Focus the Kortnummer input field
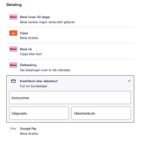Viewport: 158px width, 141px height. [x=70, y=98]
